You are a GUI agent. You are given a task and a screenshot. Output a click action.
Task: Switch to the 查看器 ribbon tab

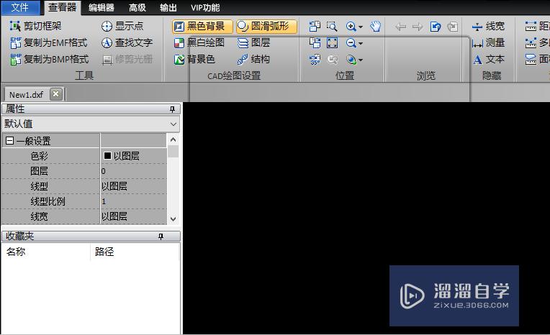(62, 7)
